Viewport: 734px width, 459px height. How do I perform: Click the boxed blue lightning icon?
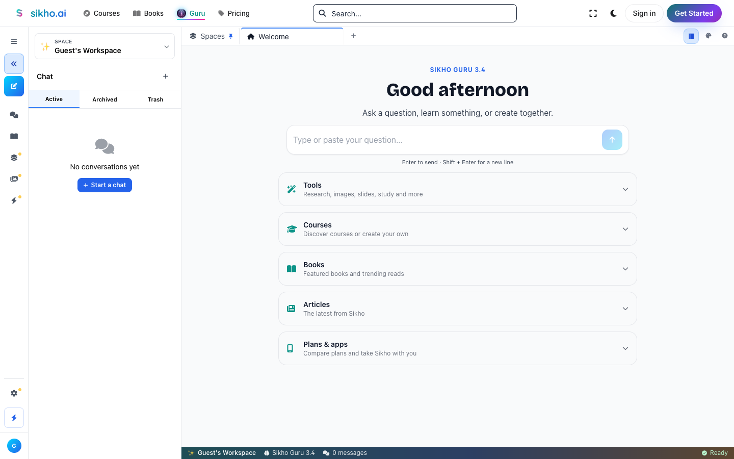[14, 418]
